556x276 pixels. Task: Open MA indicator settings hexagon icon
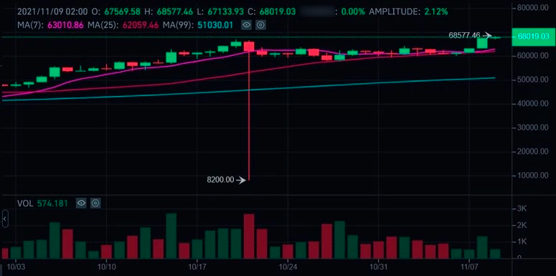click(x=260, y=25)
